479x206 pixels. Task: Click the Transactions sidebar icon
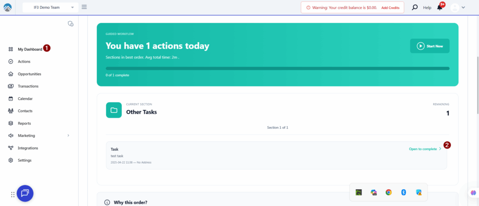(11, 86)
